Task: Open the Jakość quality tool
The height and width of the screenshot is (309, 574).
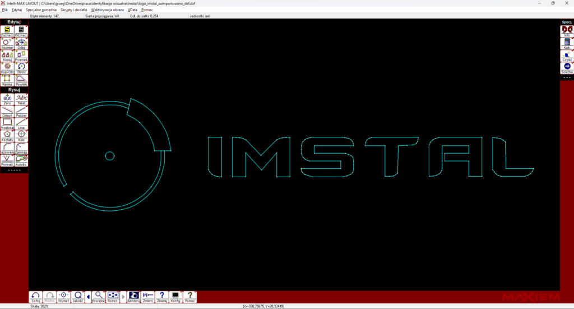Action: 77,297
